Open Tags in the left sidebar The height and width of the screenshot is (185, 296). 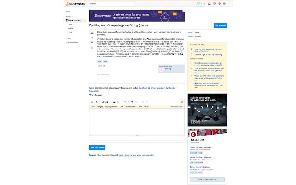[x=70, y=25]
